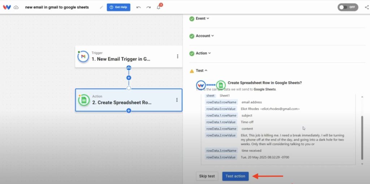Click the Test warning triangle icon
The width and height of the screenshot is (370, 184).
coord(192,71)
